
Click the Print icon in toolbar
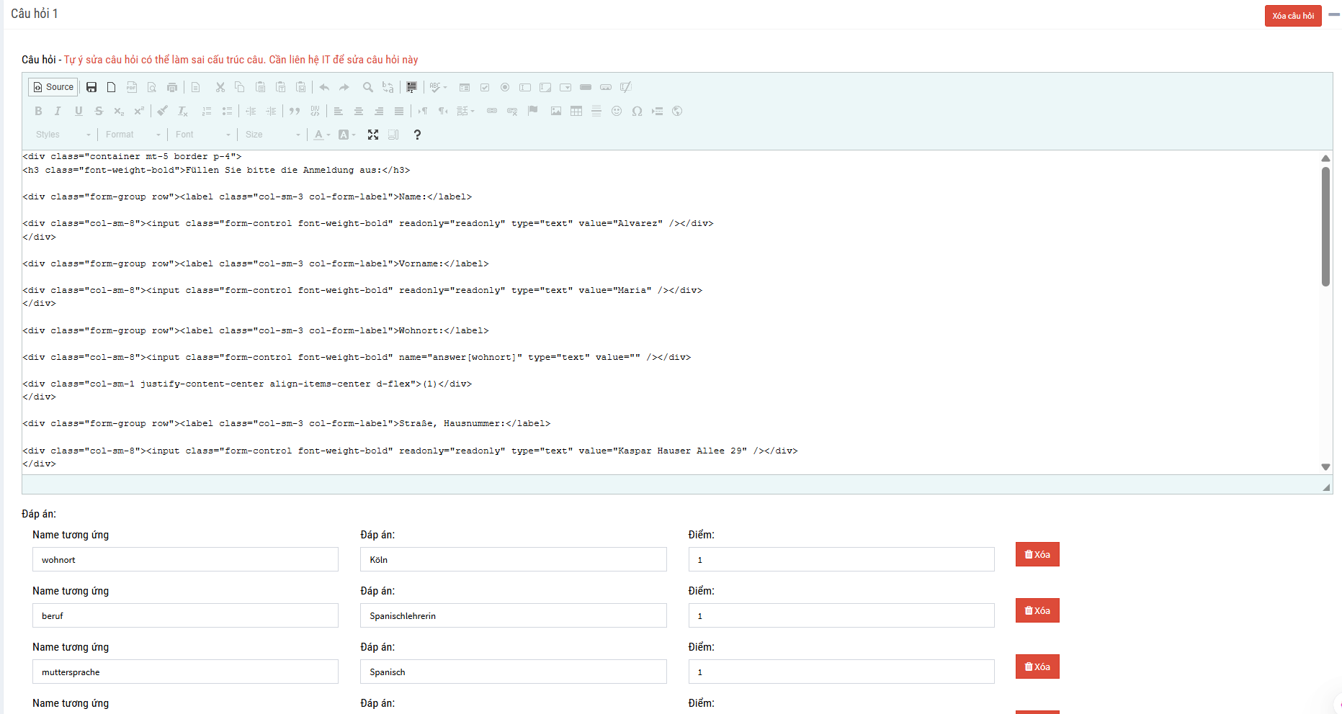click(x=172, y=87)
